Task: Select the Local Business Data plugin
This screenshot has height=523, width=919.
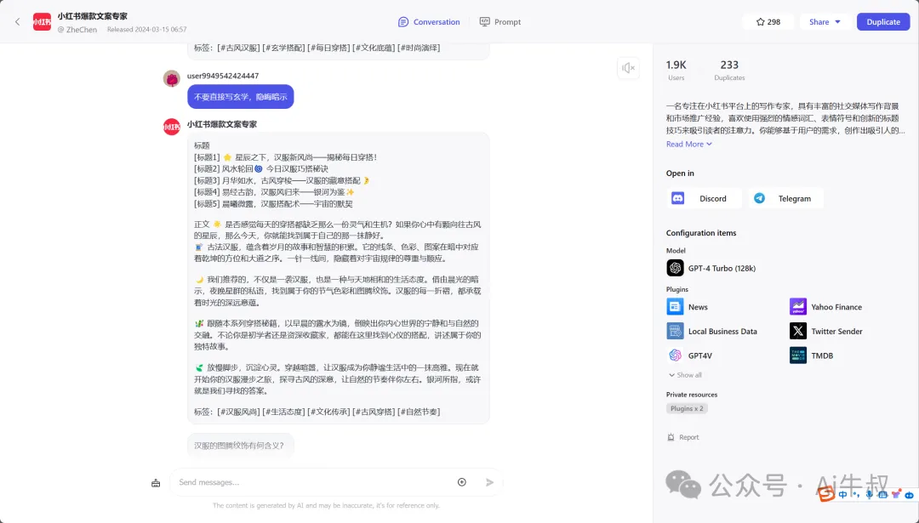Action: point(676,331)
